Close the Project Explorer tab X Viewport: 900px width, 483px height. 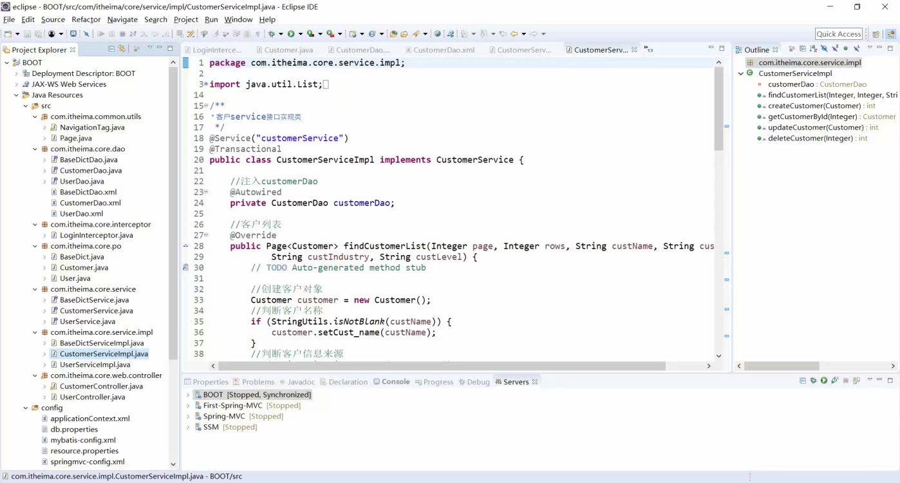[73, 50]
